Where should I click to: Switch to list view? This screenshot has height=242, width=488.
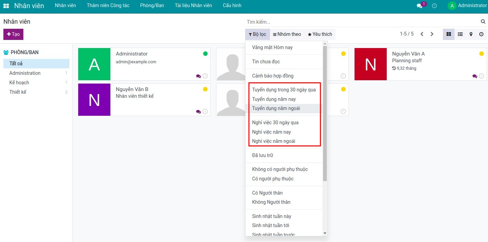(460, 34)
